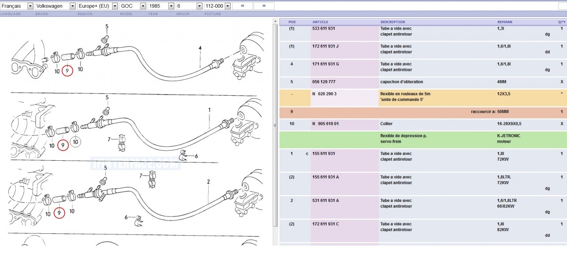Open the GOC model dropdown
Screen dimensions: 567x271
pos(133,6)
